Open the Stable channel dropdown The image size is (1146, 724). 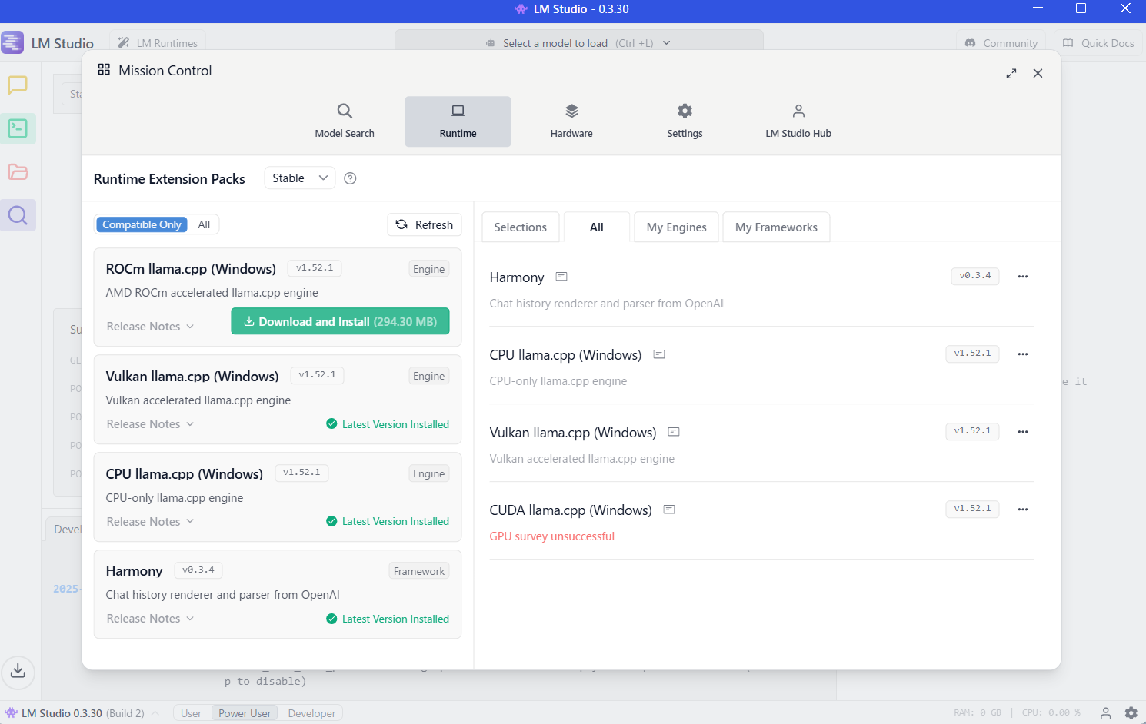pos(299,178)
